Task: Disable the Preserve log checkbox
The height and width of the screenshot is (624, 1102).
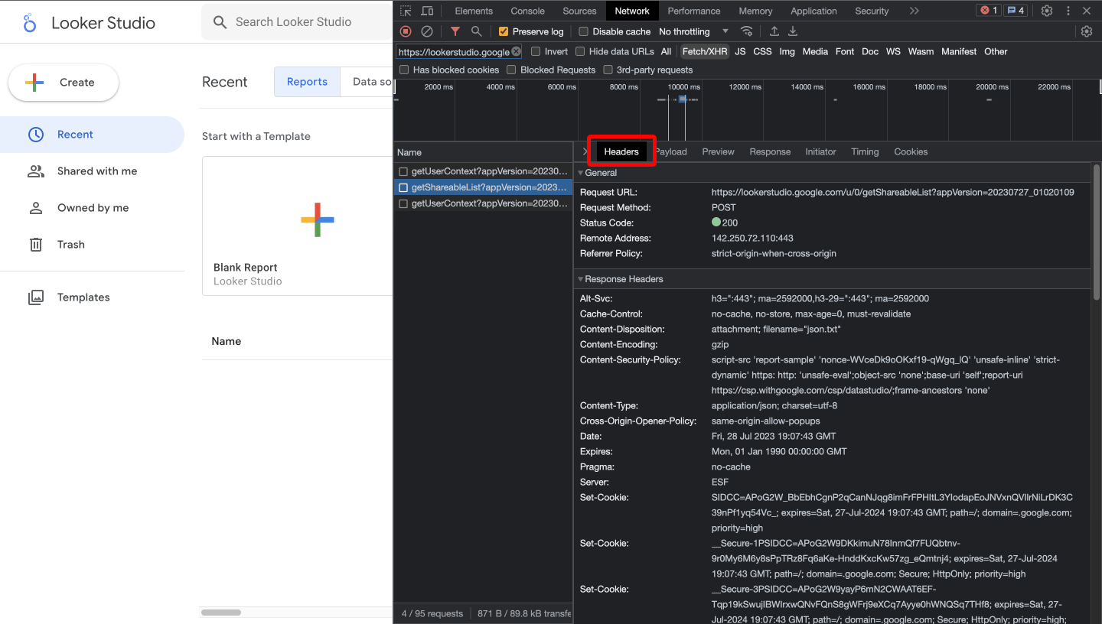Action: tap(504, 31)
